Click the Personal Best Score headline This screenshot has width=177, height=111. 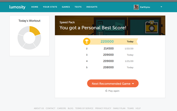click(93, 28)
